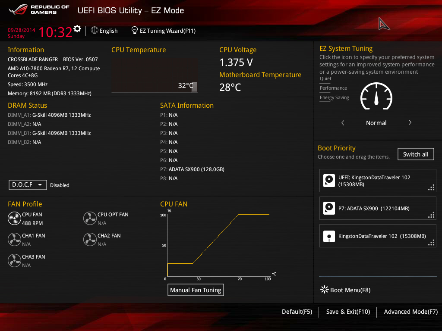Select UEFI: KingstonDataTraveler 102 boot entry
Viewport: 442px width, 331px height.
377,181
